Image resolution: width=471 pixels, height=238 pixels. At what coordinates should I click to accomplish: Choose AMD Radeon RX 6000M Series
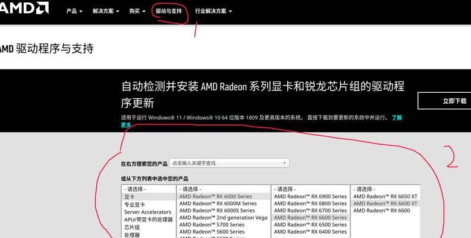pos(224,203)
